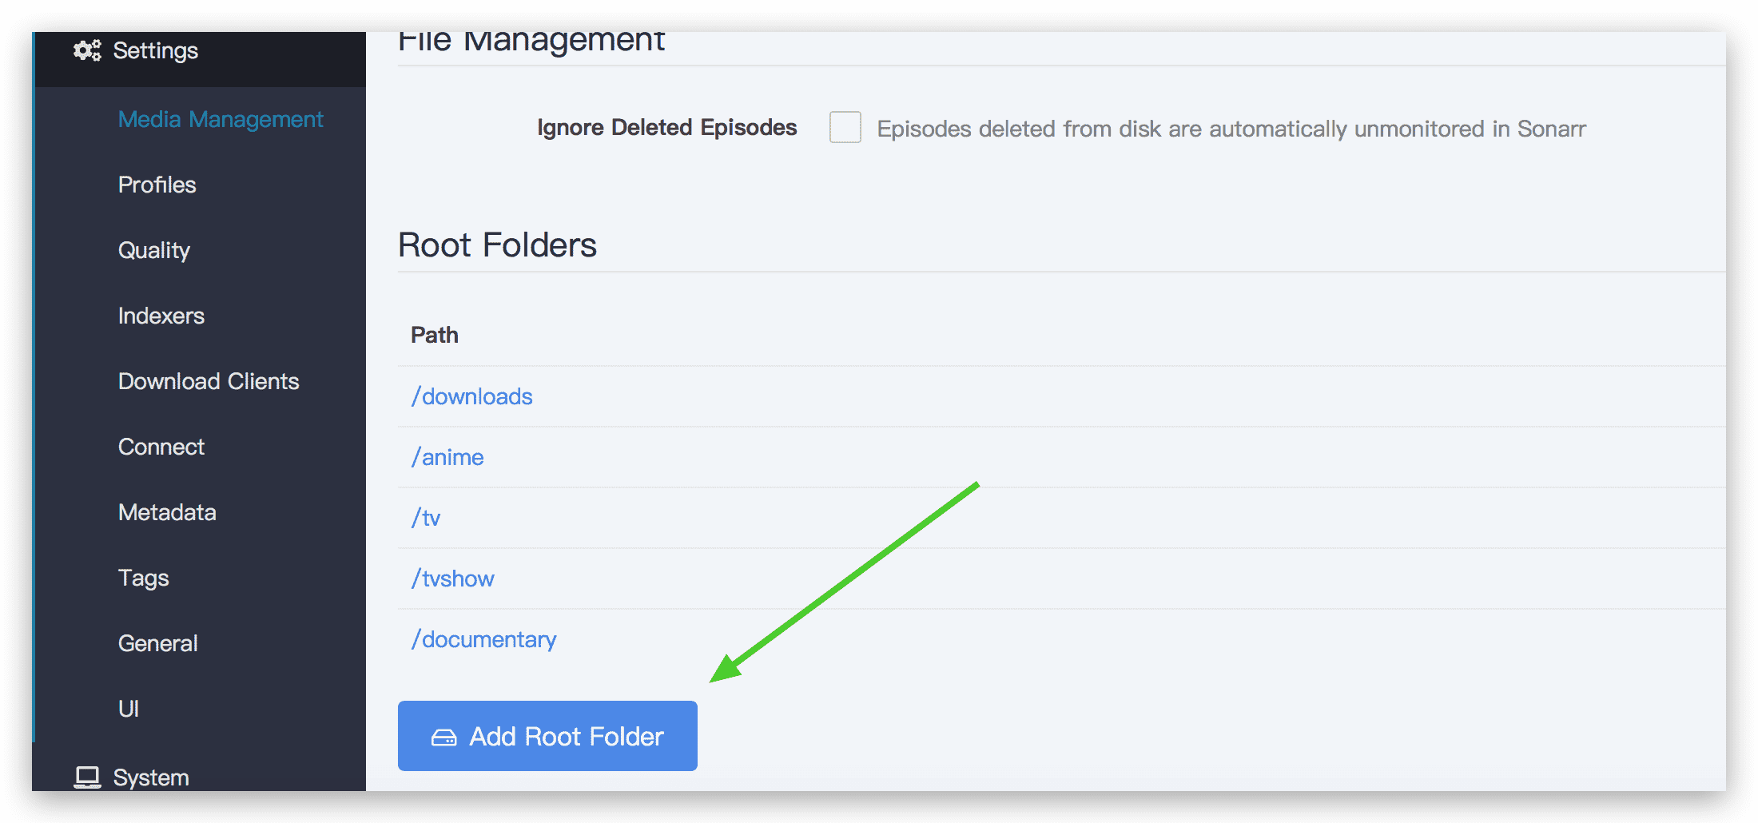Open the /tvshow root folder link
The width and height of the screenshot is (1758, 823).
[452, 578]
